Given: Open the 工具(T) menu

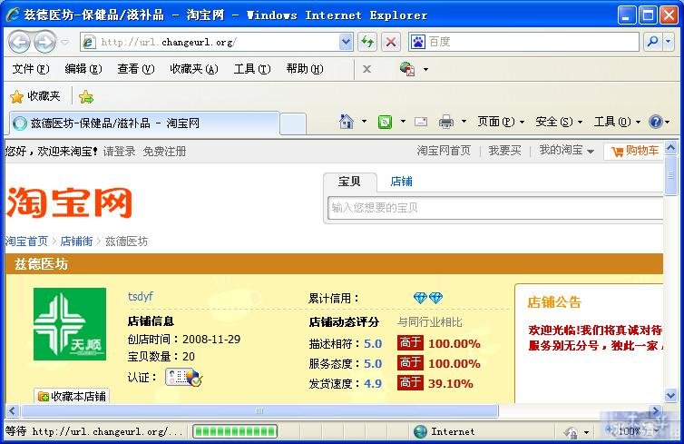Looking at the screenshot, I should click(x=252, y=69).
